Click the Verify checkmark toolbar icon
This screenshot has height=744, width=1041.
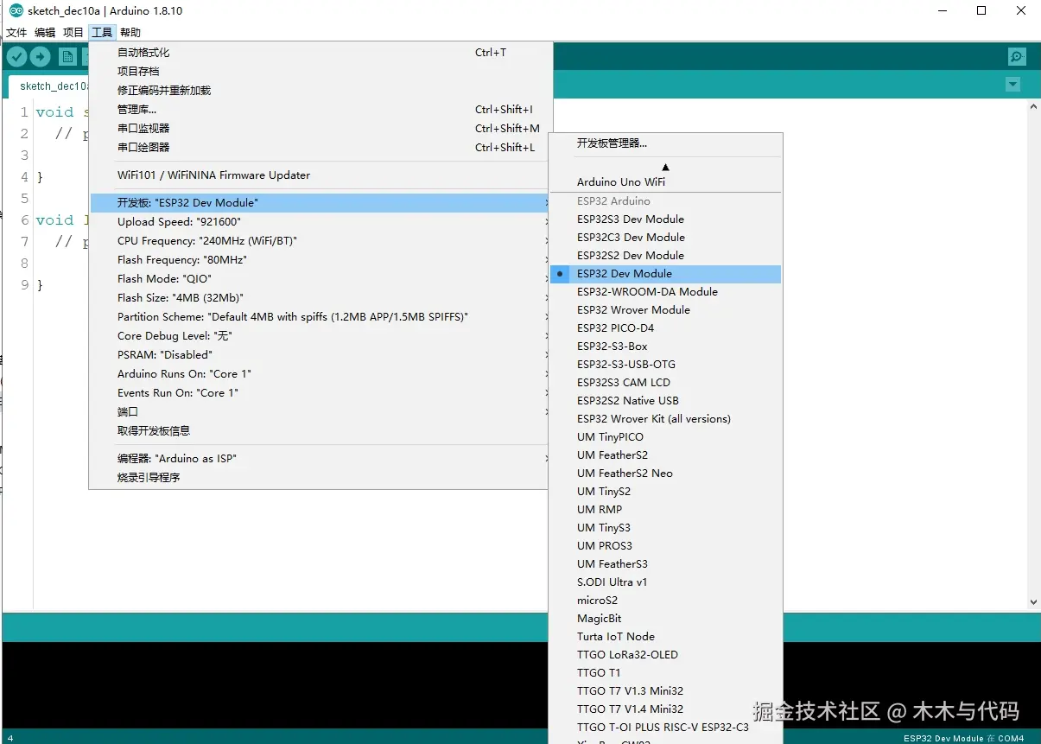pos(16,57)
